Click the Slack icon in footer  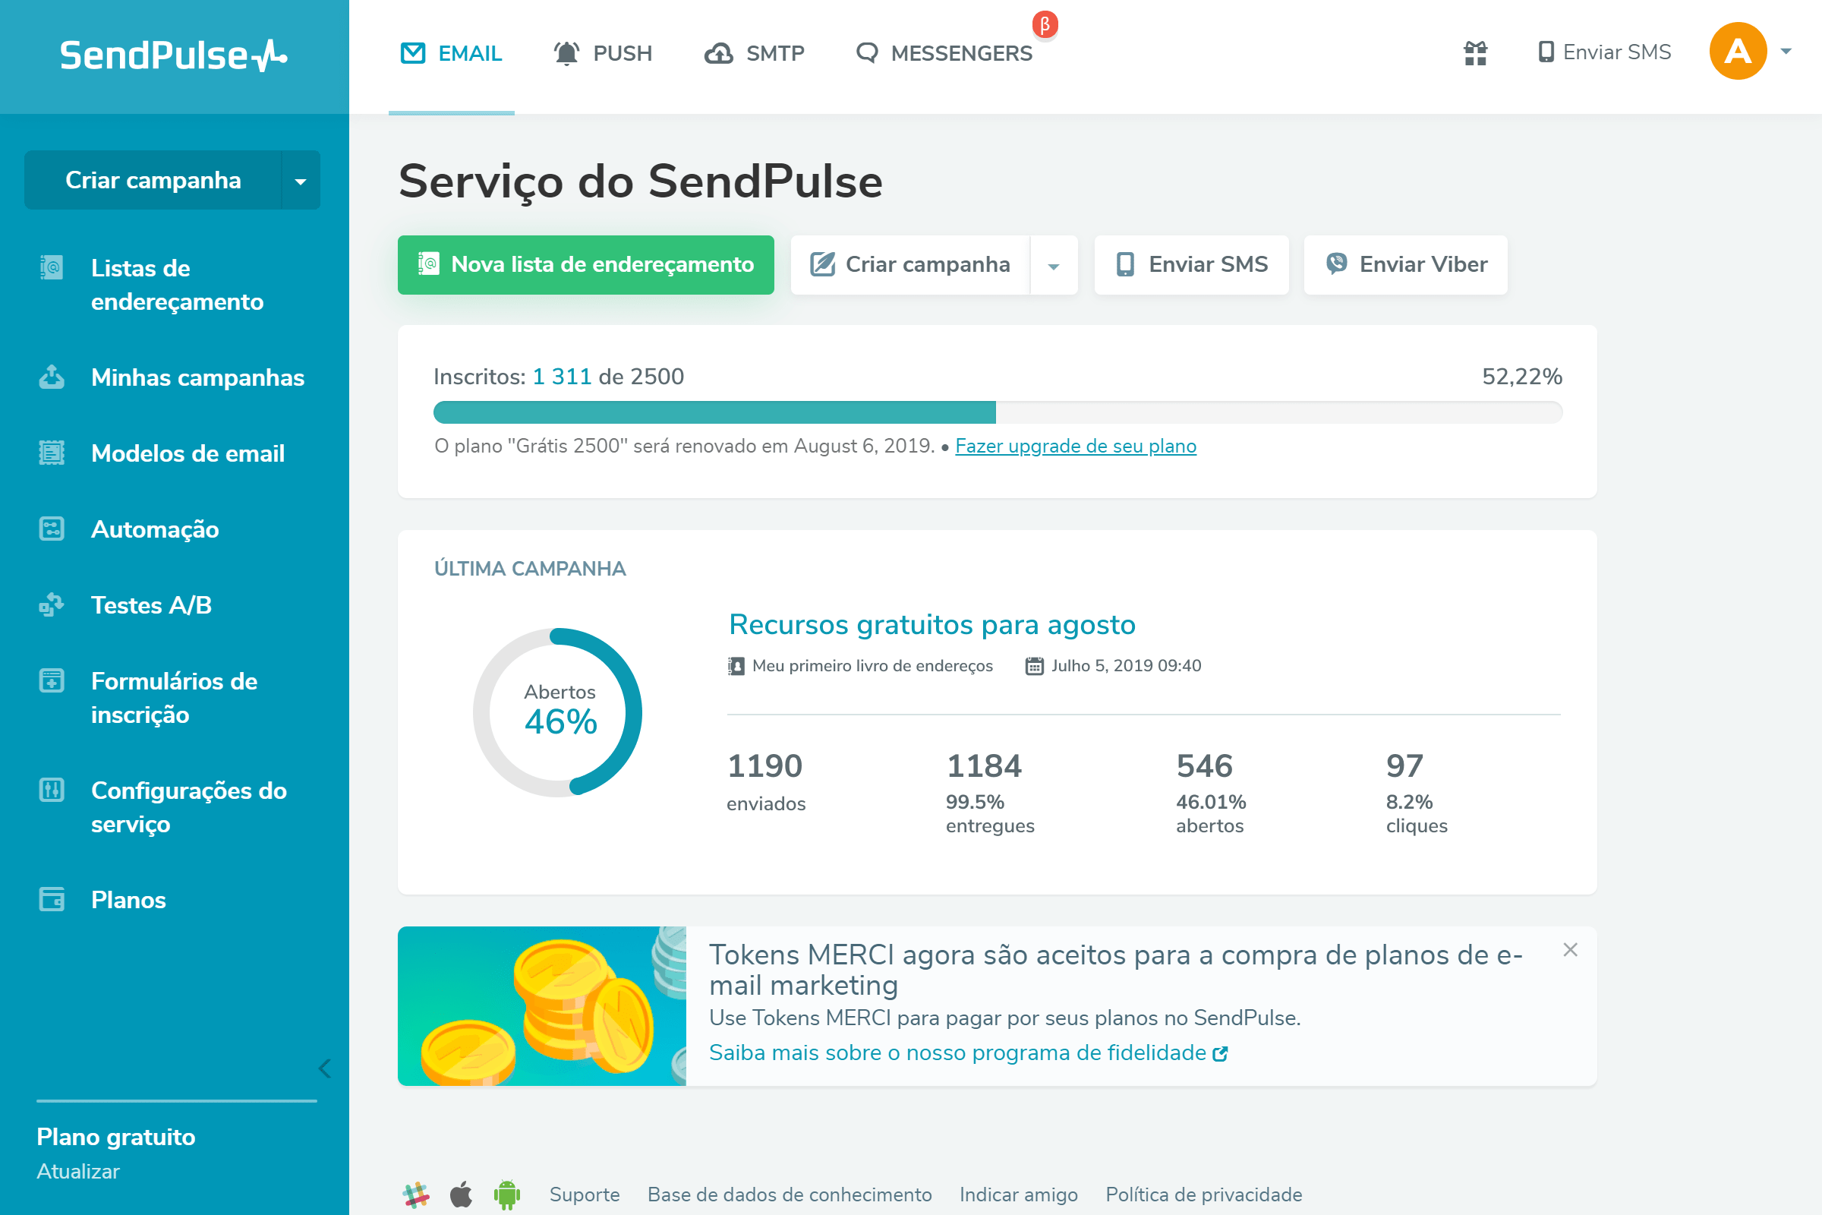(x=416, y=1194)
